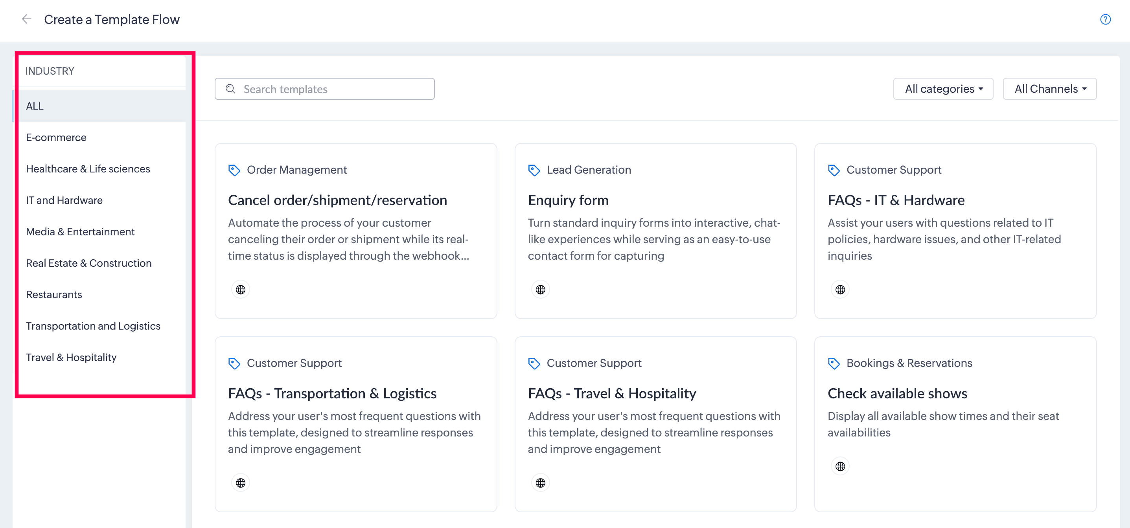Click web channel globe icon on Cancel order card
The height and width of the screenshot is (528, 1130).
coord(240,290)
